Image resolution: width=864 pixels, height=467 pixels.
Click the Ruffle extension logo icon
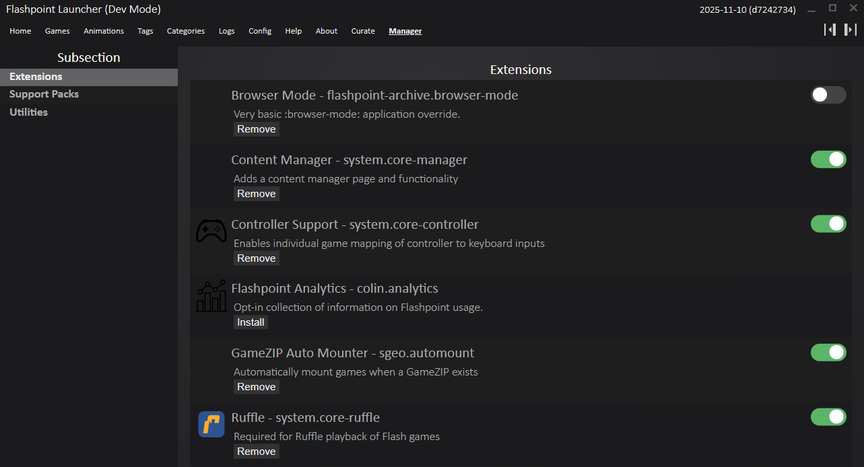(x=211, y=425)
